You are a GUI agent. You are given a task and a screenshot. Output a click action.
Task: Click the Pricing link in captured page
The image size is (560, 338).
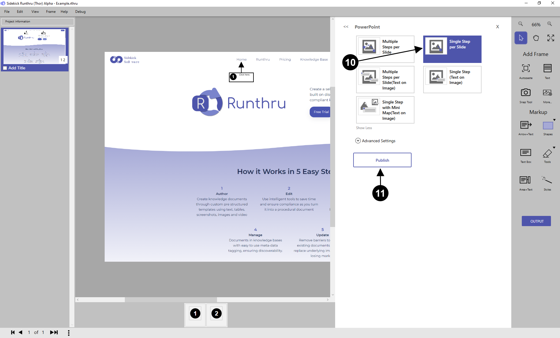coord(285,59)
